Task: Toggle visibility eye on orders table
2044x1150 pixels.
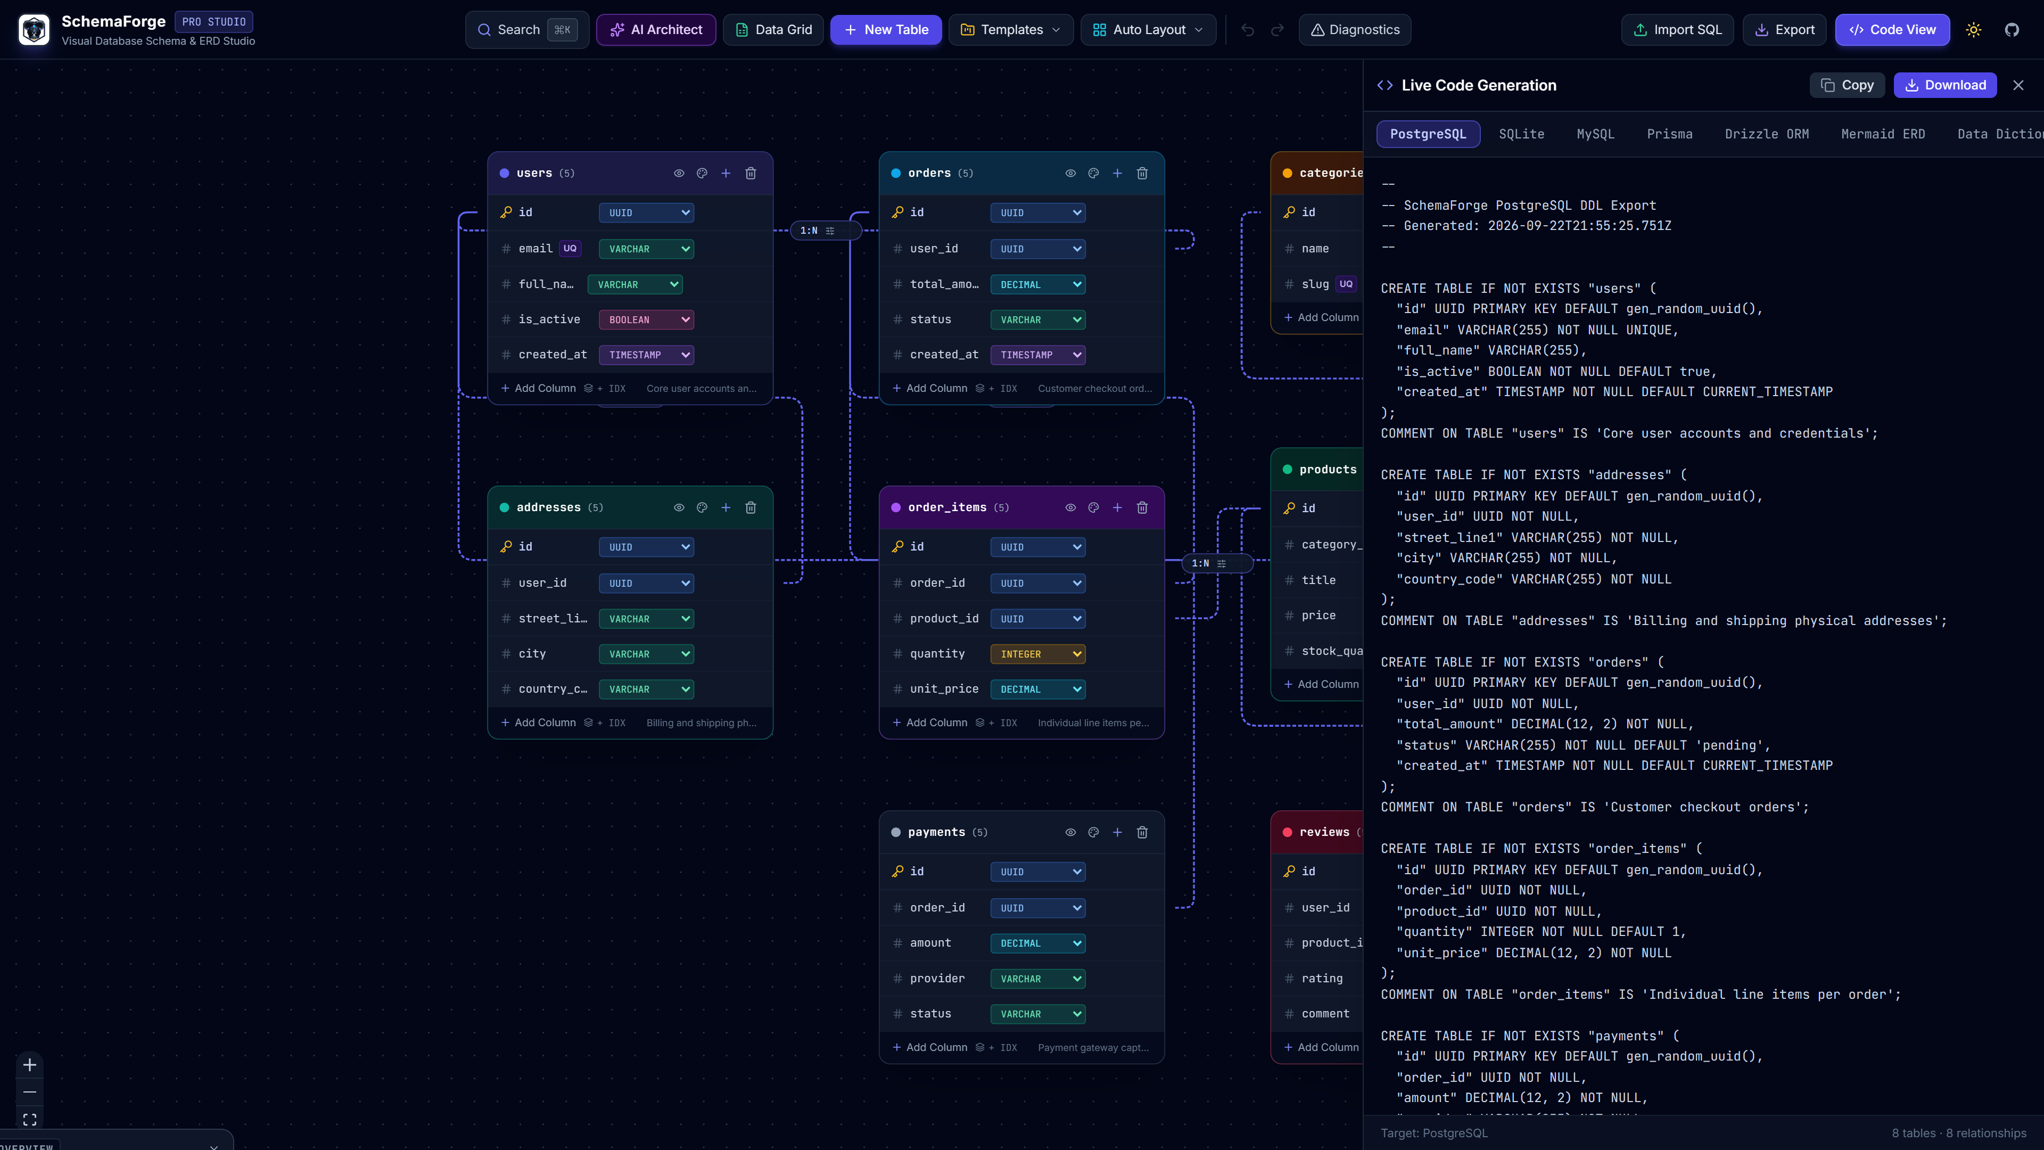Action: (1070, 173)
